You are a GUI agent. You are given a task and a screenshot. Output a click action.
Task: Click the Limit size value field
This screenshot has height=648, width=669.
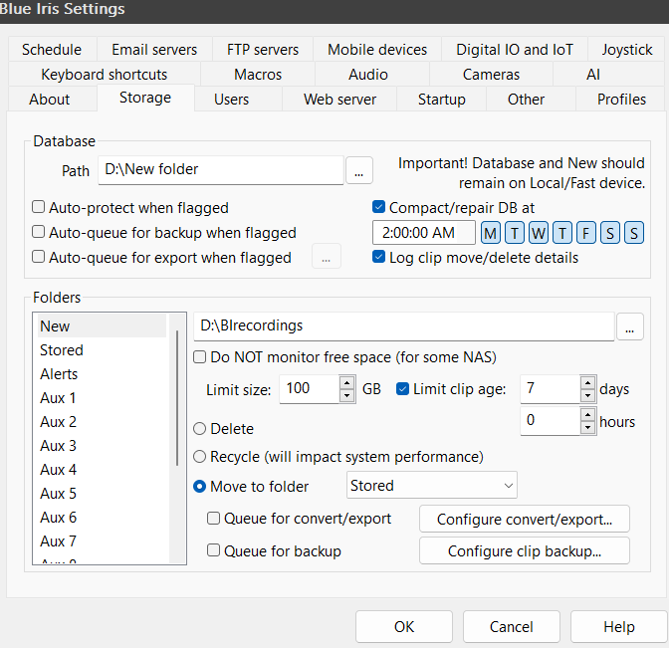[310, 388]
